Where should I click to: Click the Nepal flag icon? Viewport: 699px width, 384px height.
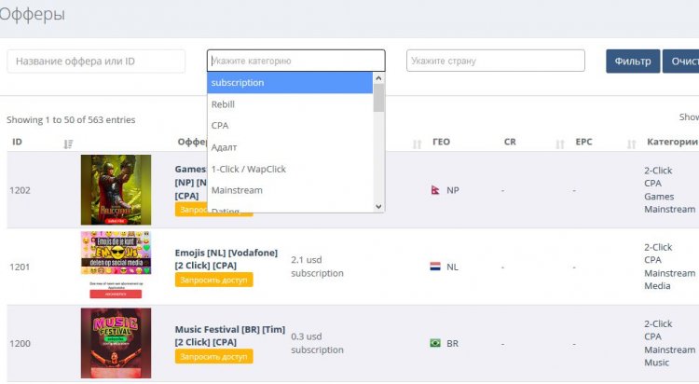click(435, 190)
